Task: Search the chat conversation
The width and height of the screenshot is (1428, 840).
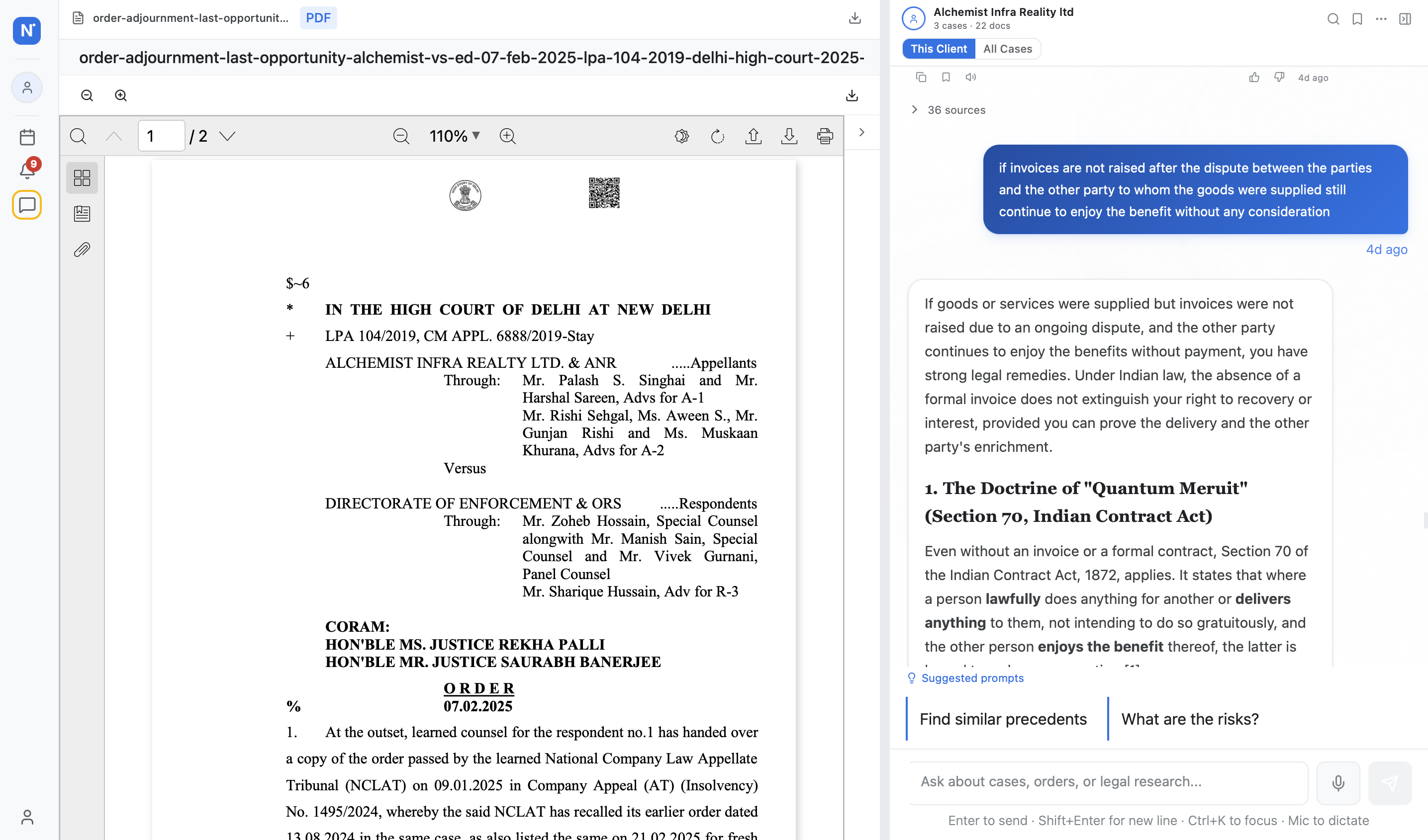Action: point(1333,19)
